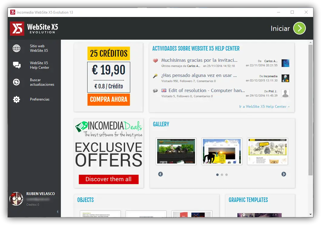Screen dimensions: 321x225
Task: Click the GRAPHIC TEMPLATES section heading
Action: pos(248,200)
